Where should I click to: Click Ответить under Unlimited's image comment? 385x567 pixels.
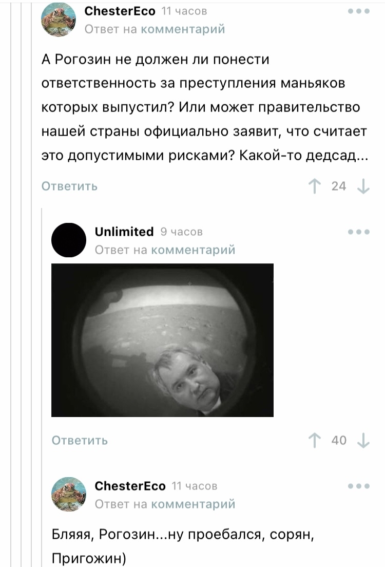(x=80, y=441)
